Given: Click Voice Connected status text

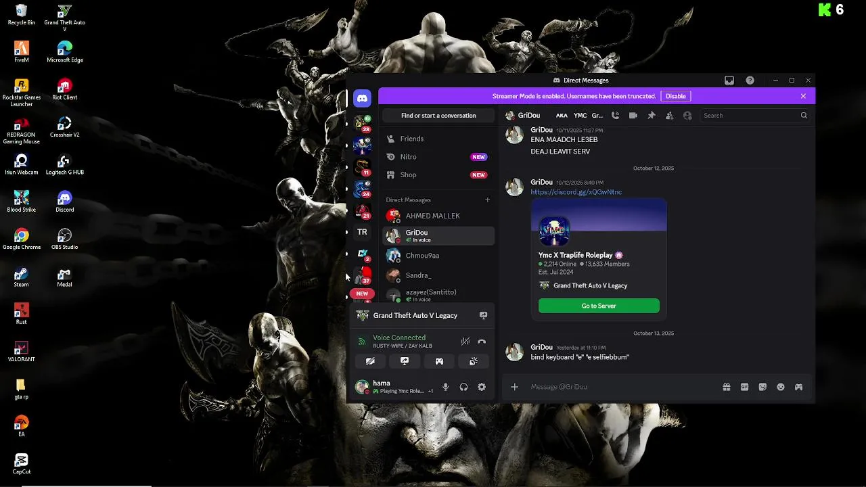Looking at the screenshot, I should click(x=399, y=338).
